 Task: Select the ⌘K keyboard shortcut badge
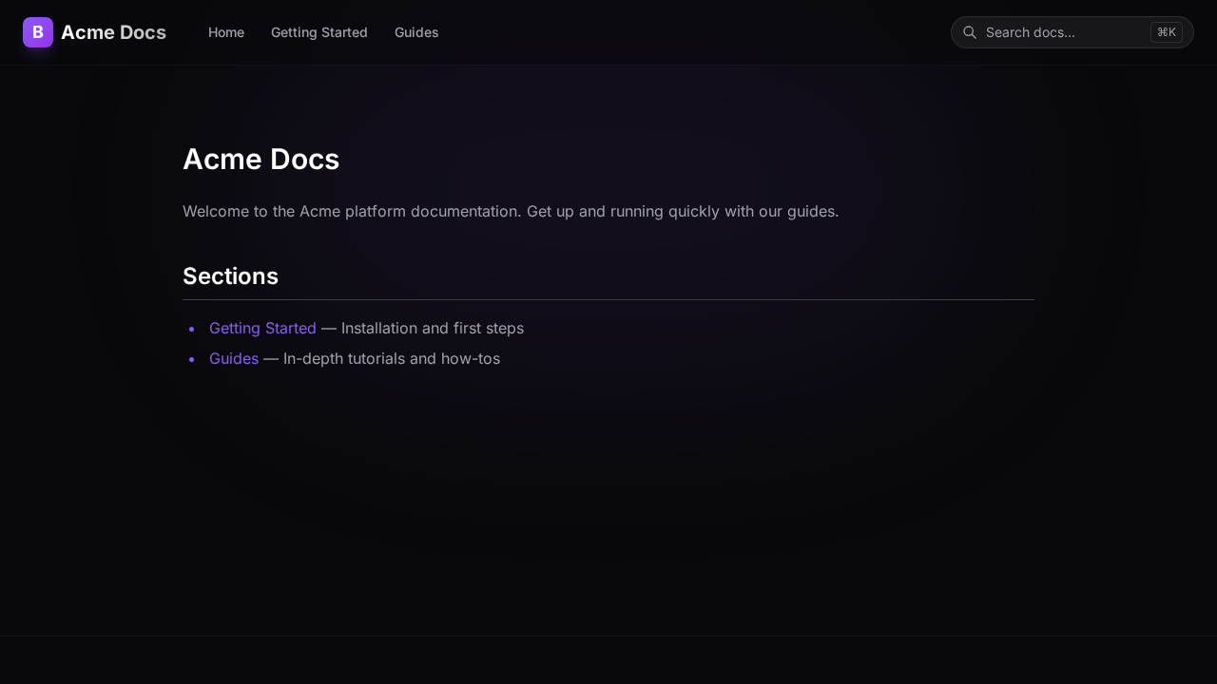coord(1166,31)
